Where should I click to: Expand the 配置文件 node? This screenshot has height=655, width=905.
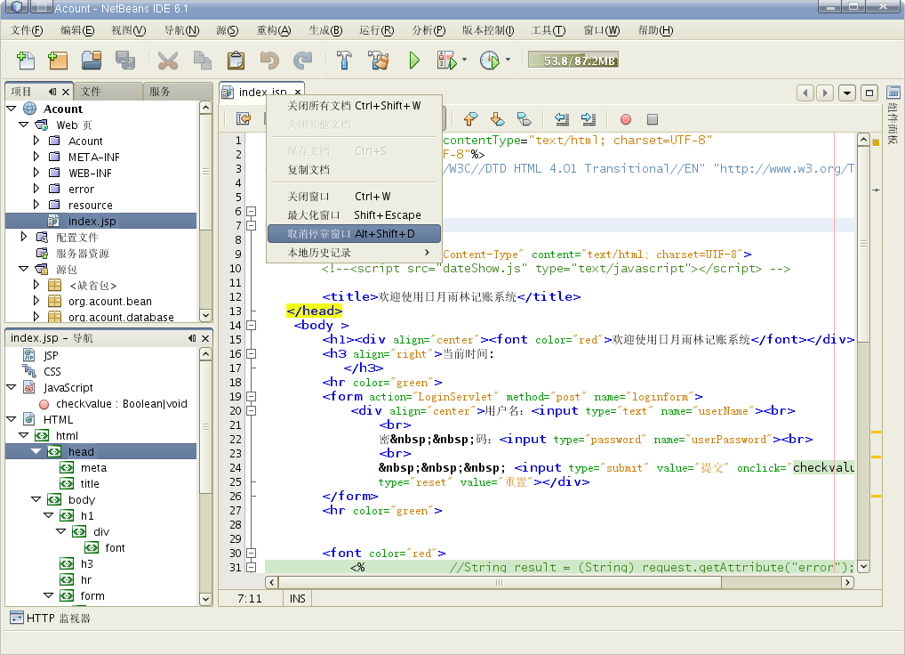click(24, 237)
